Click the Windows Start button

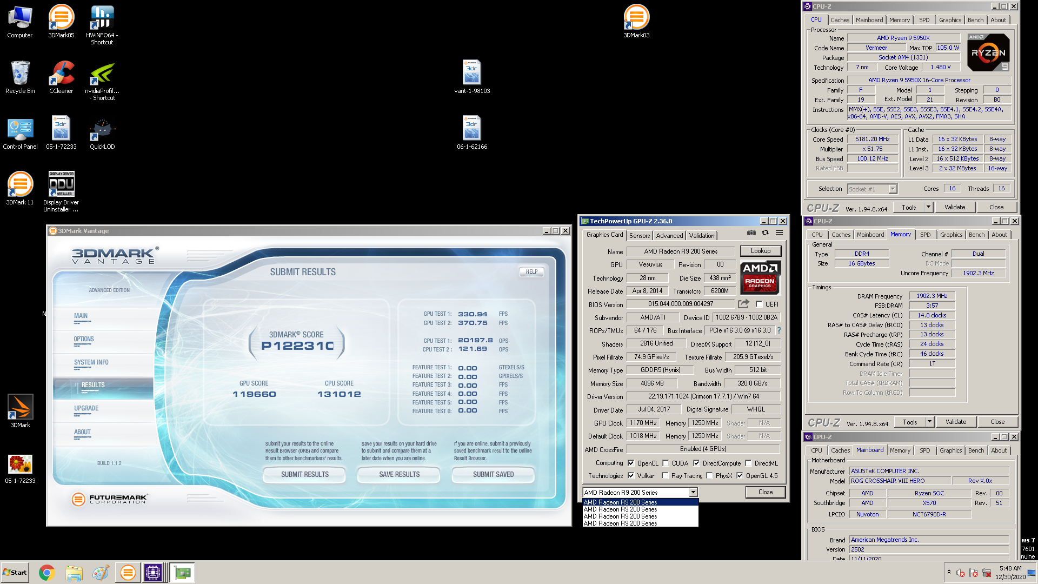point(15,573)
